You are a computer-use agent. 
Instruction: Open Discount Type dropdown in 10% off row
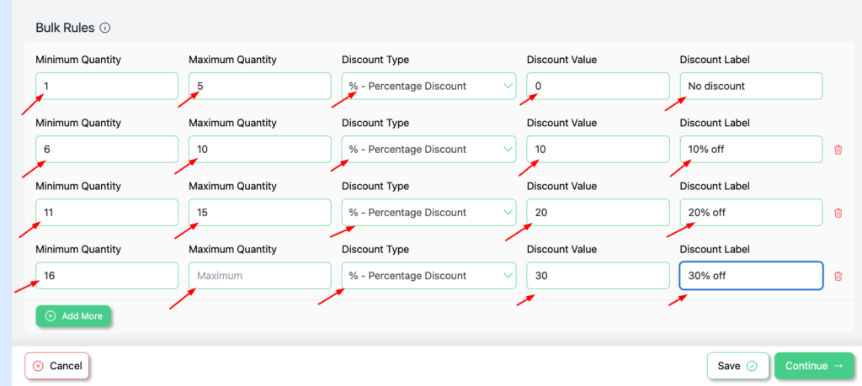pyautogui.click(x=428, y=150)
